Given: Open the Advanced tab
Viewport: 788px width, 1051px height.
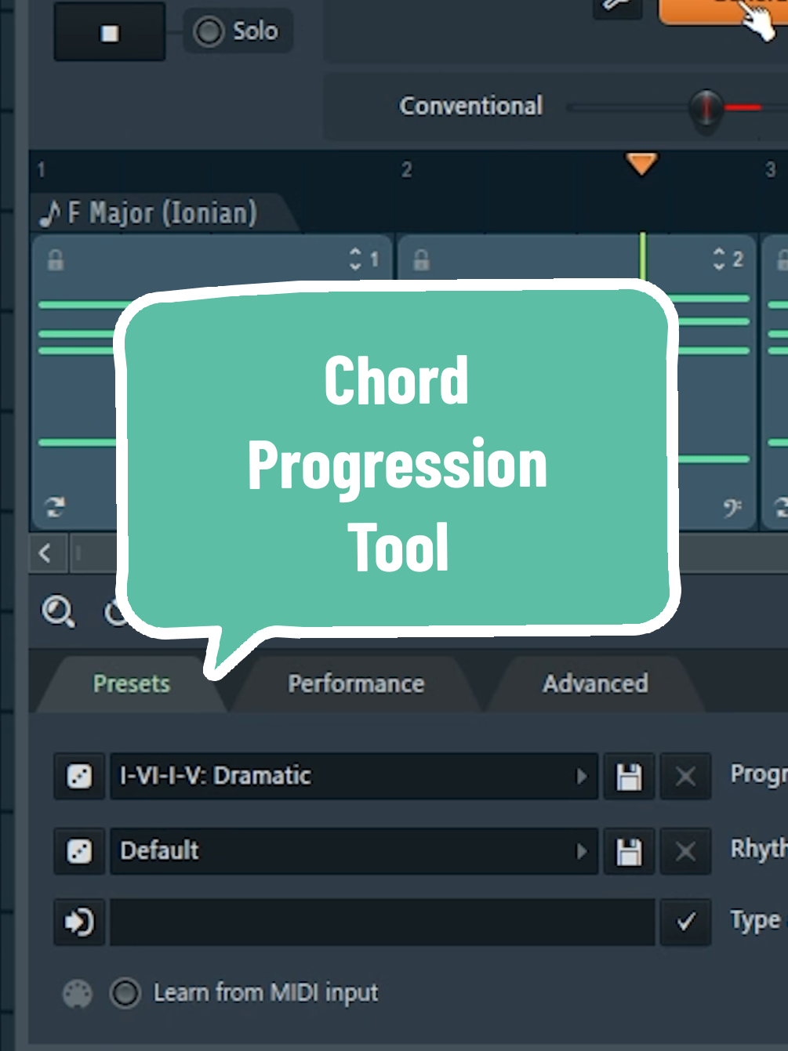Looking at the screenshot, I should (594, 683).
